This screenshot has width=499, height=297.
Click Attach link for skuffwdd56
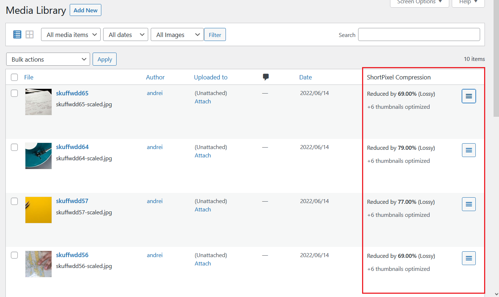point(203,264)
